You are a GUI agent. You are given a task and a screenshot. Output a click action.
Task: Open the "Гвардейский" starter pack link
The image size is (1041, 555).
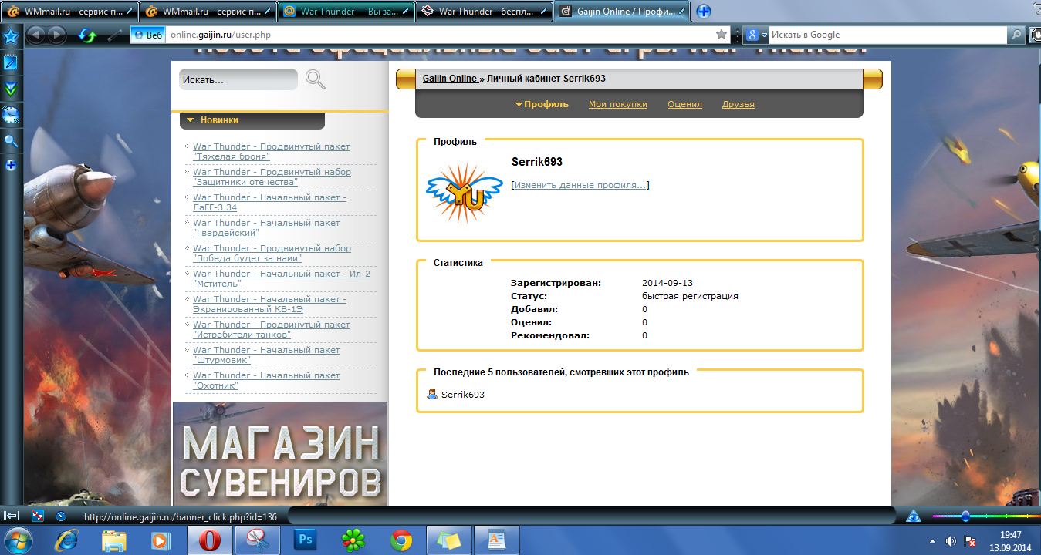click(x=266, y=227)
